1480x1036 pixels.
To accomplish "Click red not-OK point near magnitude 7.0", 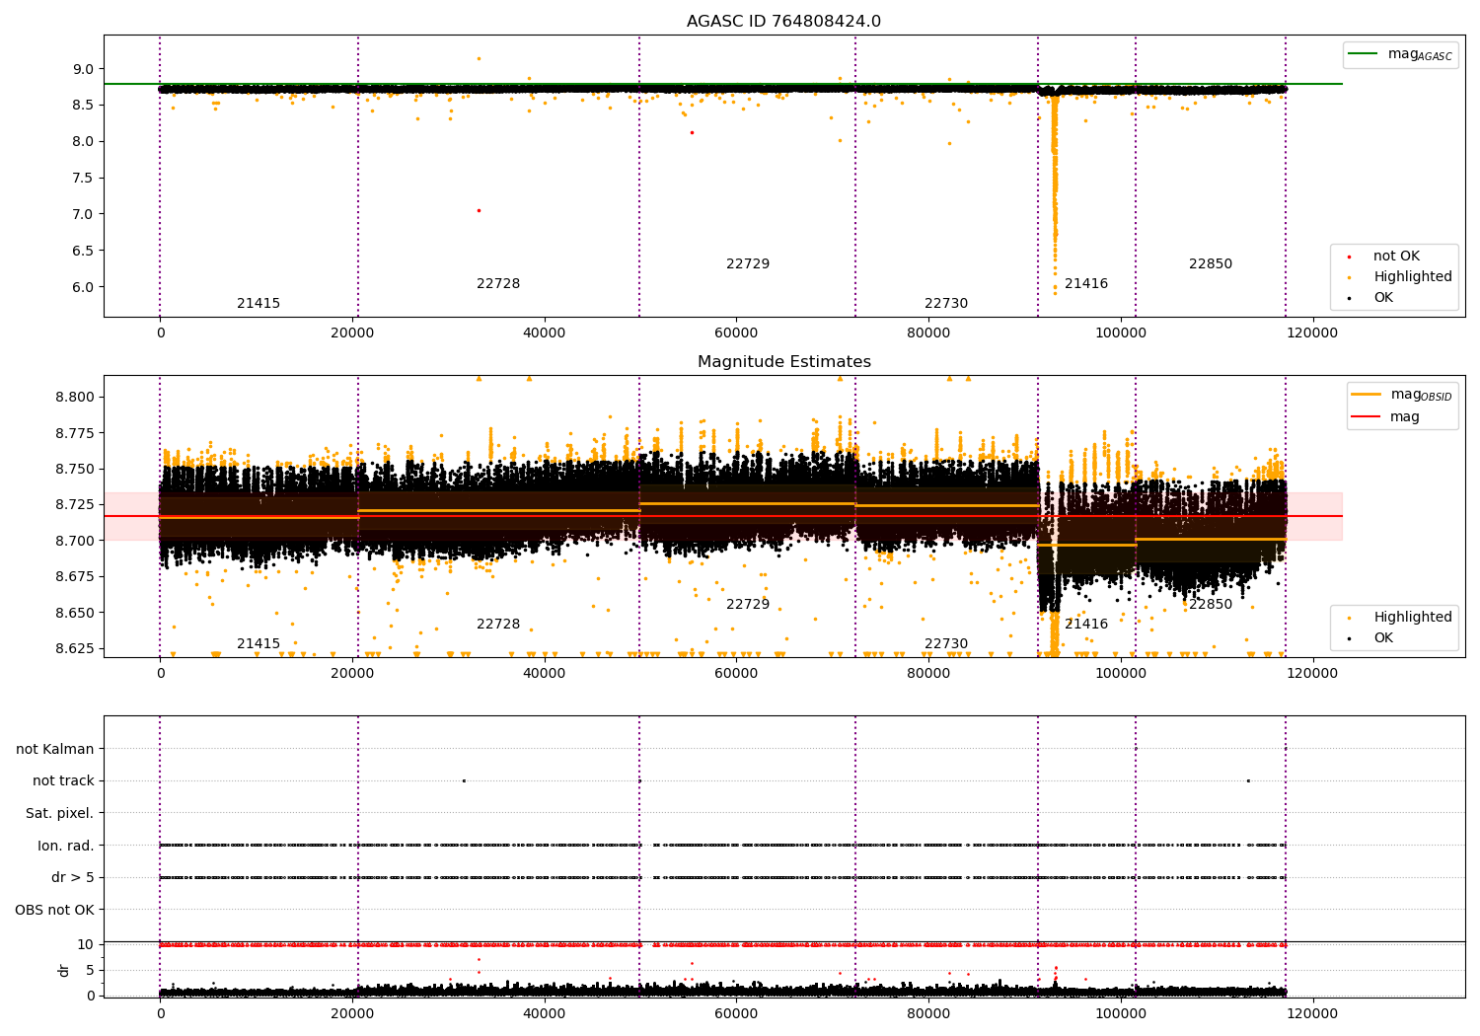I will (x=479, y=210).
